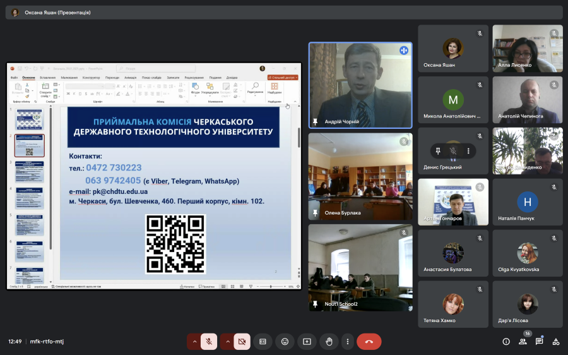Click the Надбудови add-ins icon
This screenshot has height=355, width=568.
[275, 88]
